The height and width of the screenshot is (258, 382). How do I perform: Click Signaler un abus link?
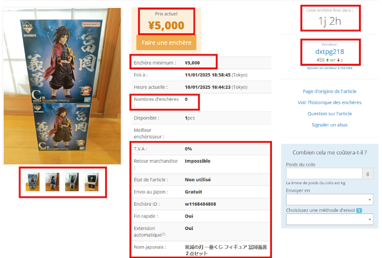[x=330, y=125]
